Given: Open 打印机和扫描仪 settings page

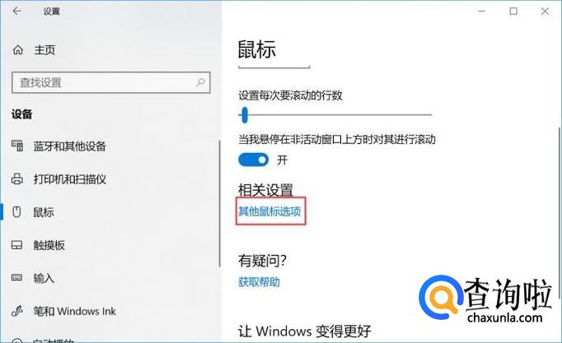Looking at the screenshot, I should pyautogui.click(x=69, y=178).
